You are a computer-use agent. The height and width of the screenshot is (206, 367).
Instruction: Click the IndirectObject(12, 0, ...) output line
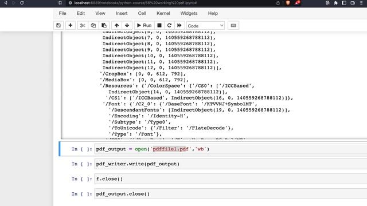point(162,68)
